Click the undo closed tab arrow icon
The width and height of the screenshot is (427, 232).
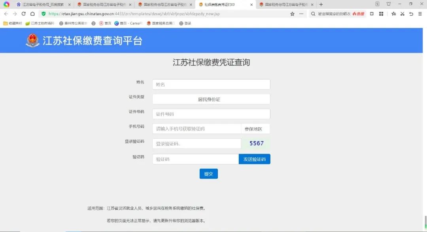[411, 13]
